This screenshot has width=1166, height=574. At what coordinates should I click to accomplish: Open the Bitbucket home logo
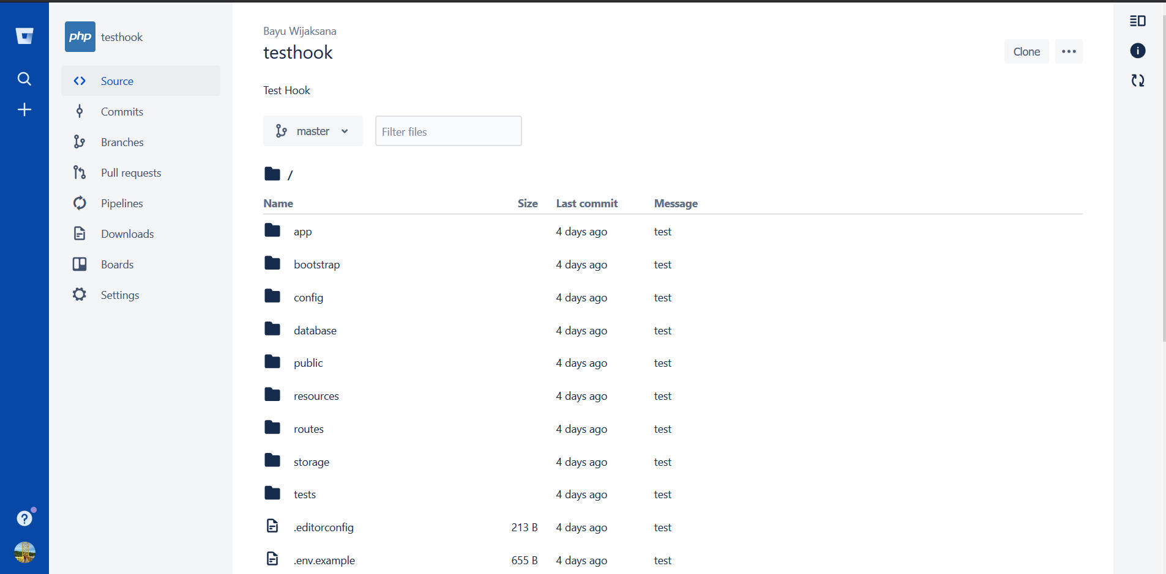24,36
